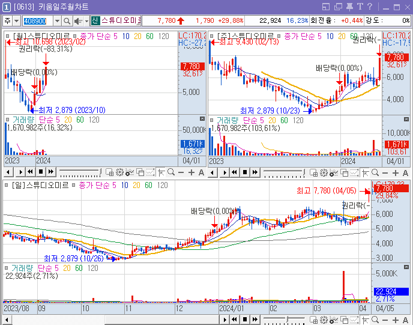This screenshot has height=325, width=413.
Task: Step back on the monthly chart toolbar
Action: [x=8, y=172]
